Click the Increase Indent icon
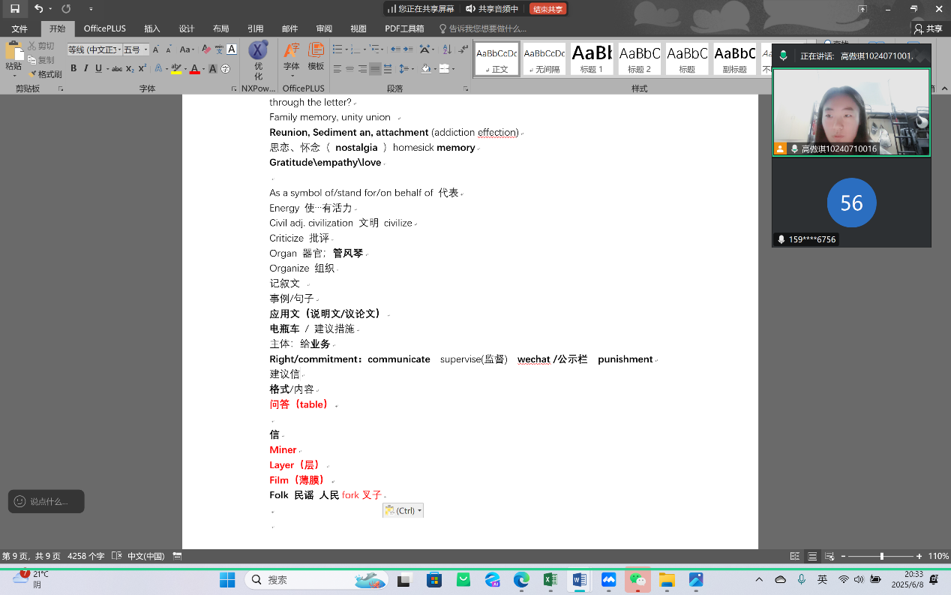This screenshot has height=595, width=951. [408, 50]
